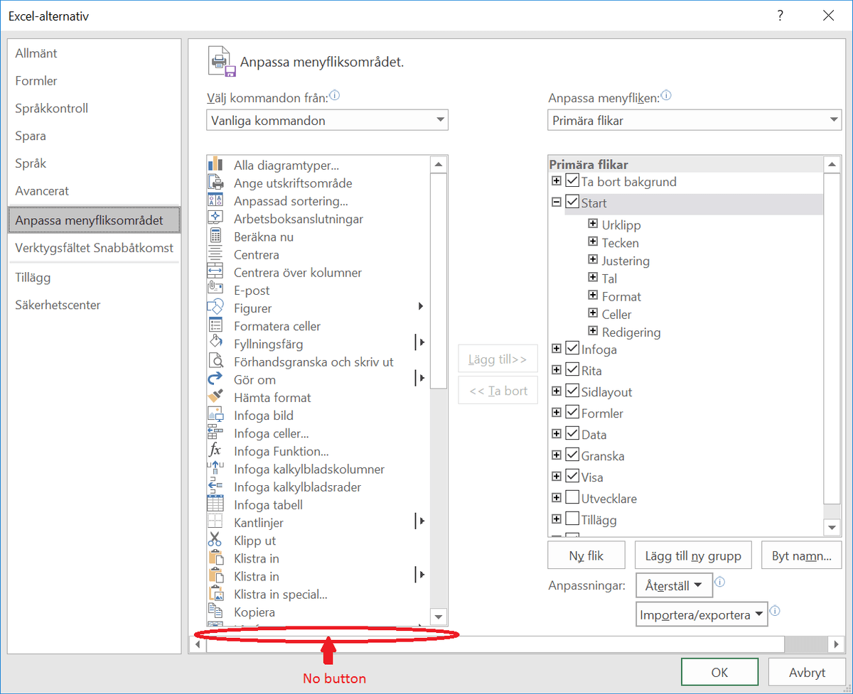Click the Lägg till>> button
Screen dimensions: 853x694
click(x=498, y=359)
